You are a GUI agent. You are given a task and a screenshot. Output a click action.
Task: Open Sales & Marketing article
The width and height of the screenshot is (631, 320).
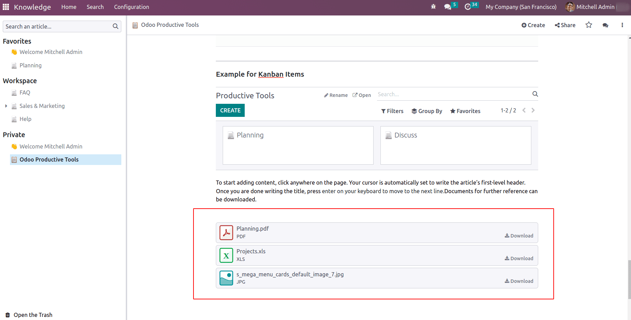point(42,106)
